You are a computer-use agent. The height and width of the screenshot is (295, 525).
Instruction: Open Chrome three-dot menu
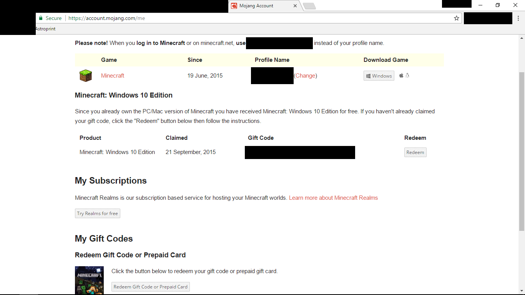click(x=518, y=18)
